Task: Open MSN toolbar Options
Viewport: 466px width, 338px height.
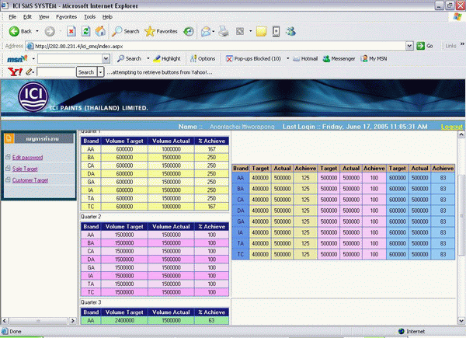Action: (203, 58)
